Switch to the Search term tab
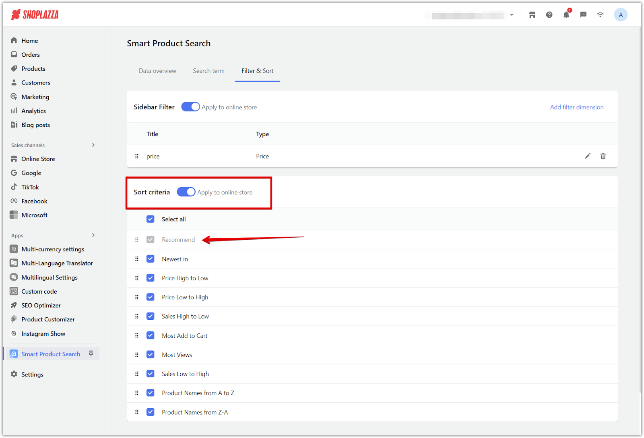 point(208,71)
